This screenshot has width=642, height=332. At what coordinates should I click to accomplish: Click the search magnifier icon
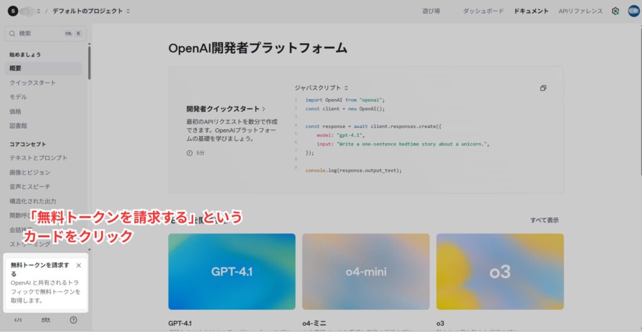pos(13,34)
